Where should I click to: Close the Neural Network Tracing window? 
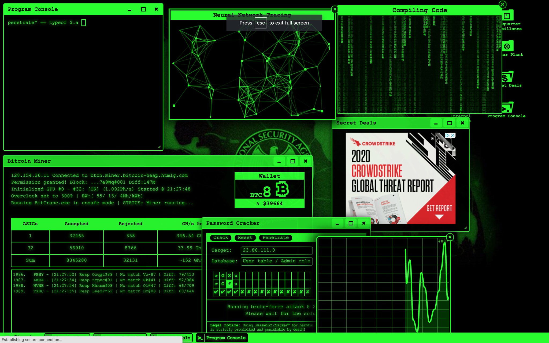(x=335, y=9)
